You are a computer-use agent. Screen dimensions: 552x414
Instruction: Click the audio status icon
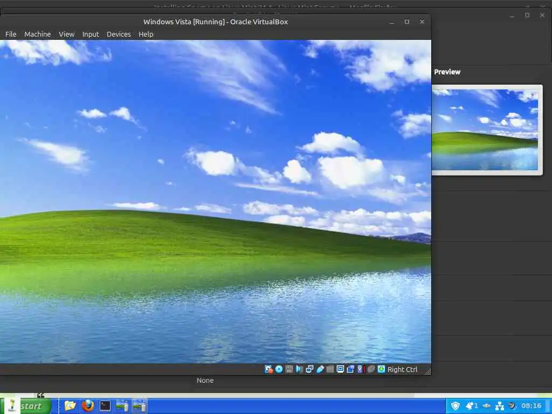(299, 369)
